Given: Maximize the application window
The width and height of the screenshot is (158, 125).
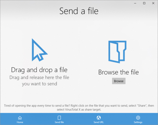Looking at the screenshot, I should 144,3.
